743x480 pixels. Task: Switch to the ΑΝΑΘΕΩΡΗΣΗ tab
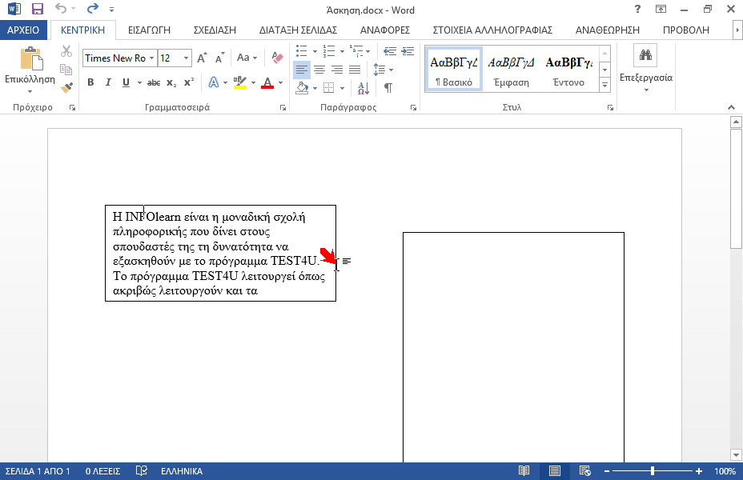coord(608,30)
